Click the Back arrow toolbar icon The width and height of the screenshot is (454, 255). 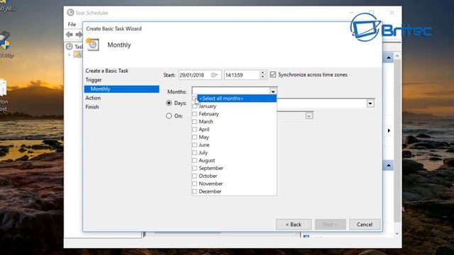coord(70,35)
